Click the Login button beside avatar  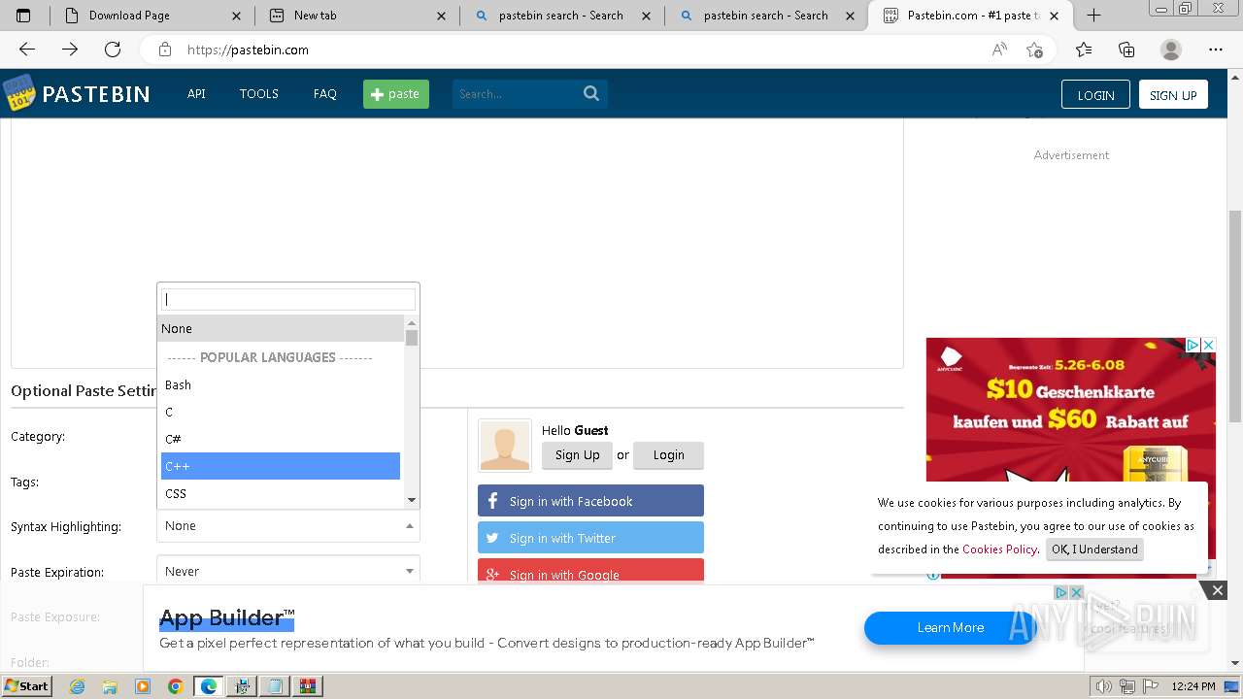pyautogui.click(x=668, y=455)
